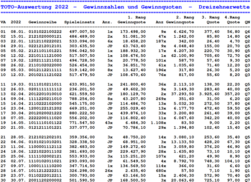Click '188.932,30' quote value

[133, 51]
